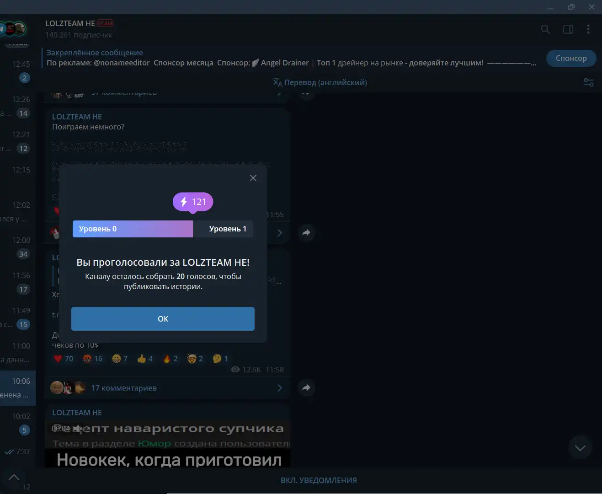Open the chat list row at 12:45
The image size is (602, 494).
pyautogui.click(x=18, y=71)
